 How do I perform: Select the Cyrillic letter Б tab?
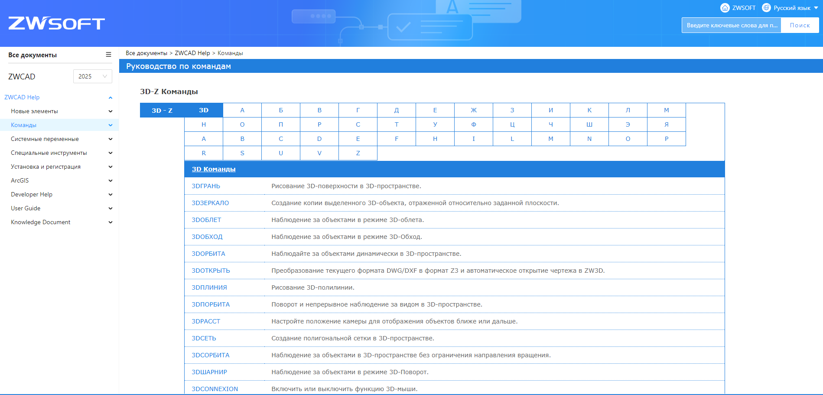pyautogui.click(x=281, y=110)
